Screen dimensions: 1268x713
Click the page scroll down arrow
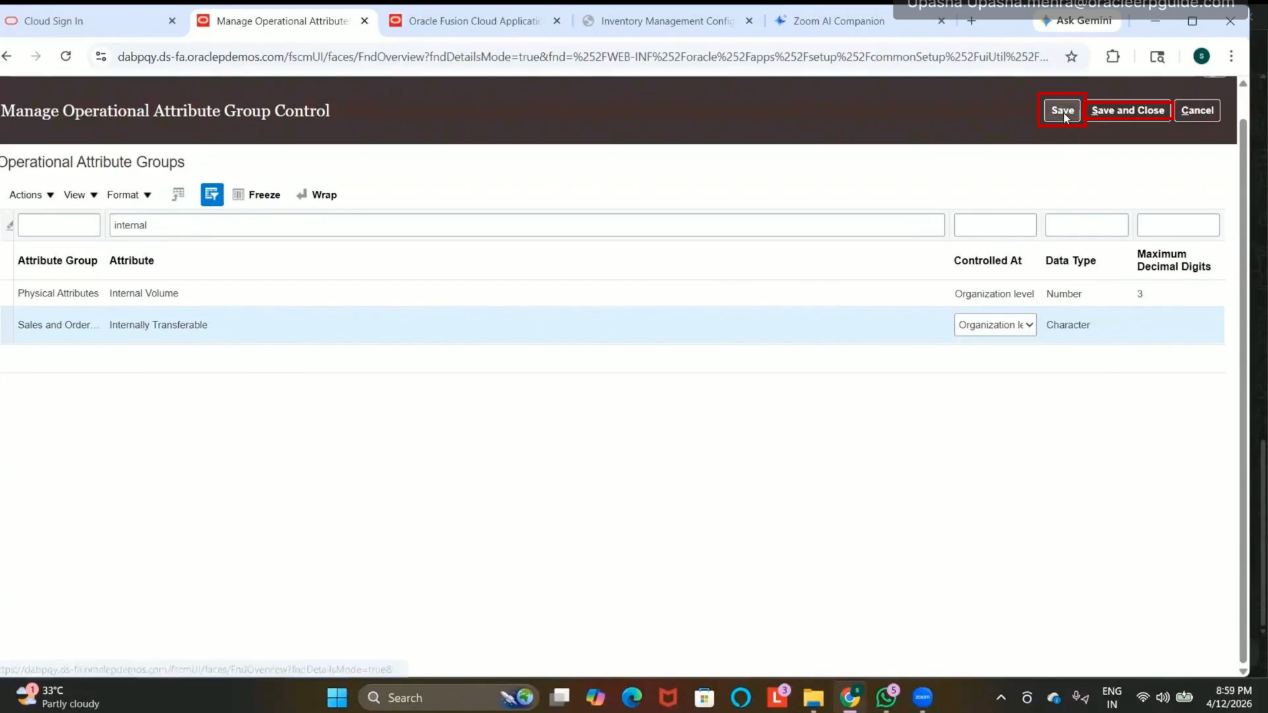[x=1243, y=671]
